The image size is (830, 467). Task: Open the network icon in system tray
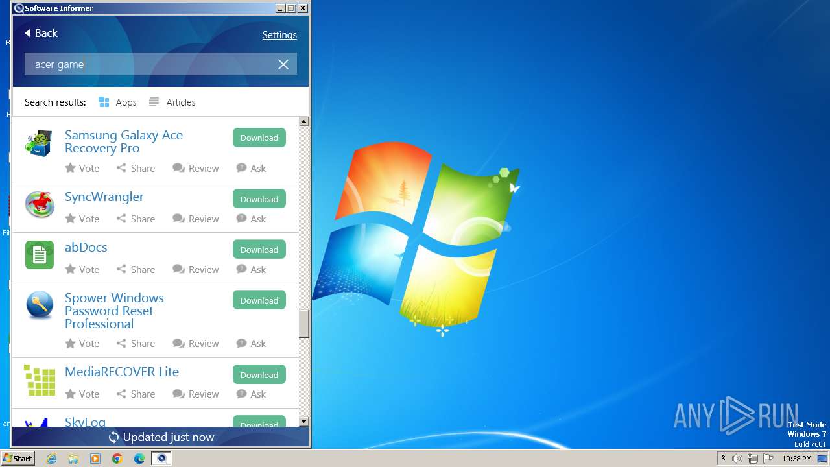753,459
